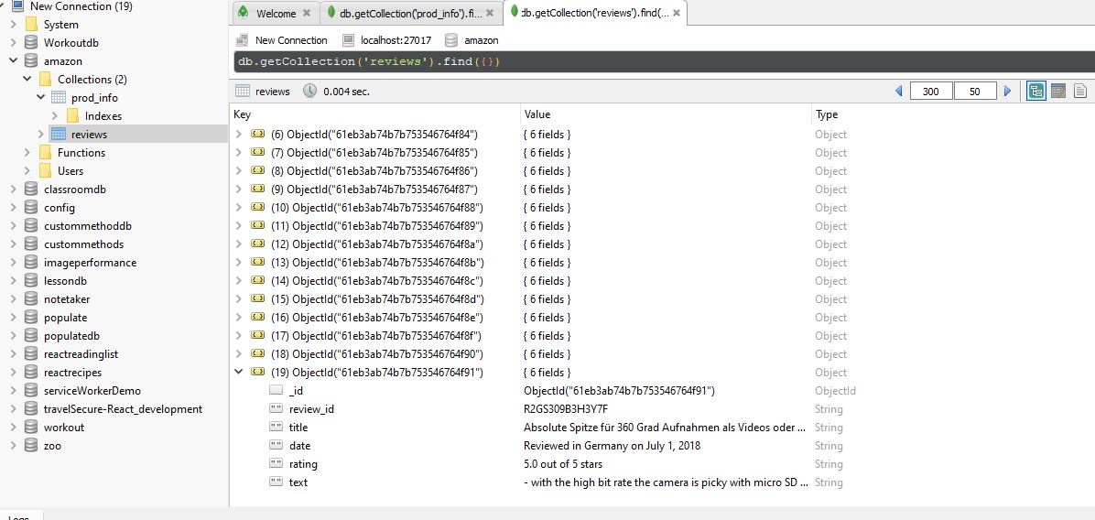Viewport: 1095px width, 520px height.
Task: Close the reviews query tab
Action: pyautogui.click(x=676, y=13)
